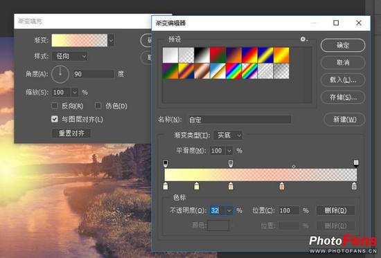Click the 重置对齐 reset alignment button
The width and height of the screenshot is (381, 258).
point(71,133)
